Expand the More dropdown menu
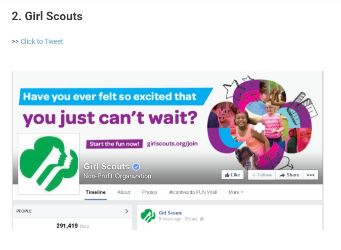Viewport: 341px width, 250px height. pos(236,192)
